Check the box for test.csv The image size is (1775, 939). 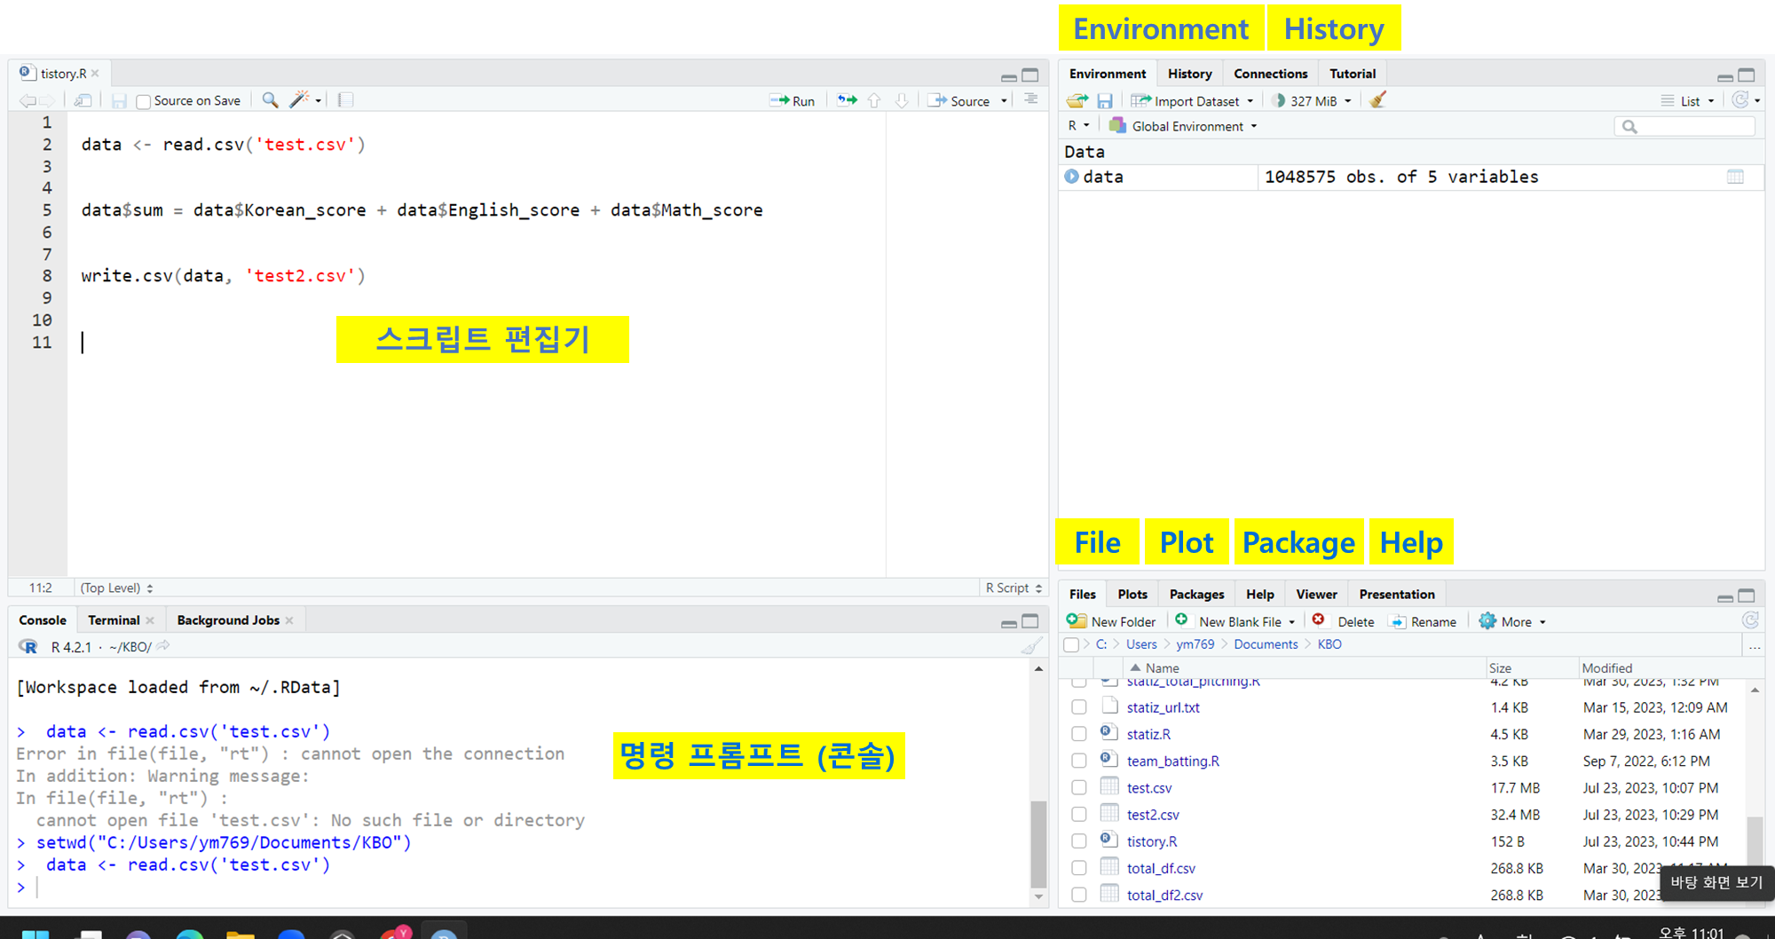[1079, 787]
